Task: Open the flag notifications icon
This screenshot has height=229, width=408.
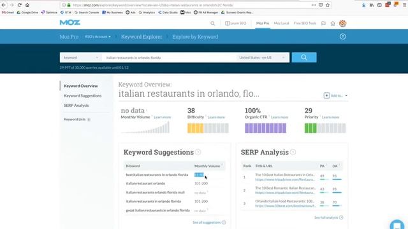Action: pos(323,24)
